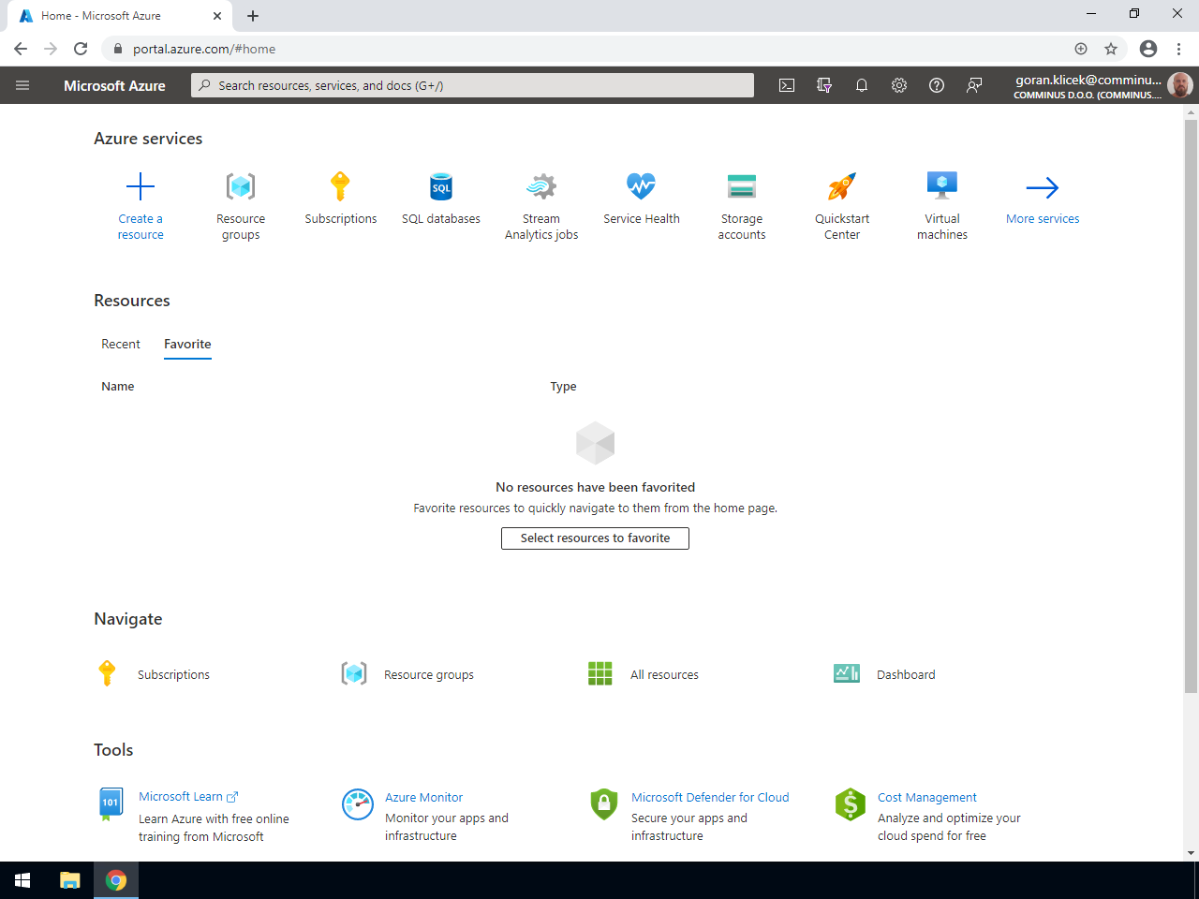Viewport: 1199px width, 899px height.
Task: Open the Cost Management link
Action: [927, 798]
